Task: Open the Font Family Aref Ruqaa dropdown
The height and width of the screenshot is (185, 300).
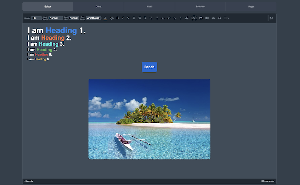Action: 93,18
